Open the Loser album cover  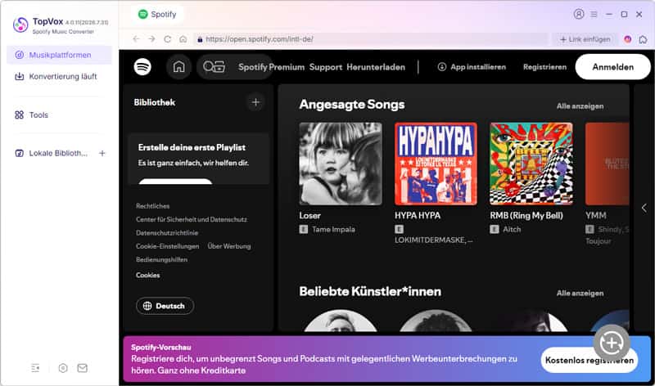[x=341, y=164]
